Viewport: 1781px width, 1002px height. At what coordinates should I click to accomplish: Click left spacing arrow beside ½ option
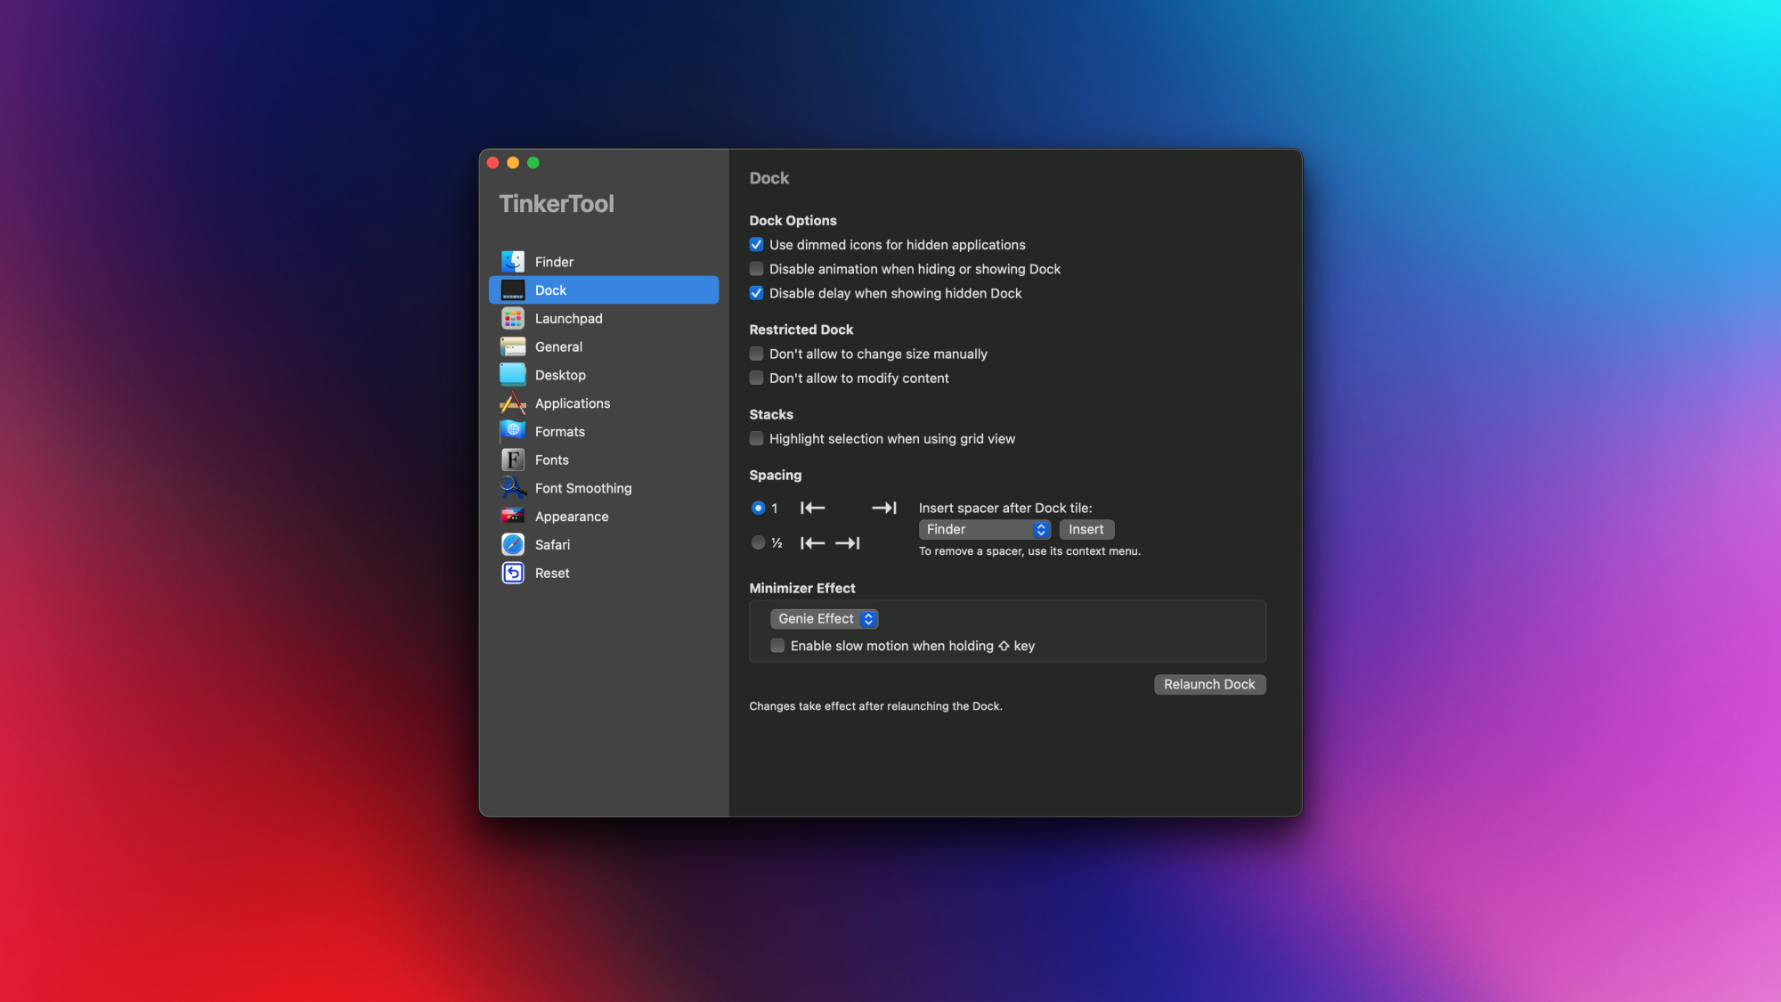tap(812, 542)
